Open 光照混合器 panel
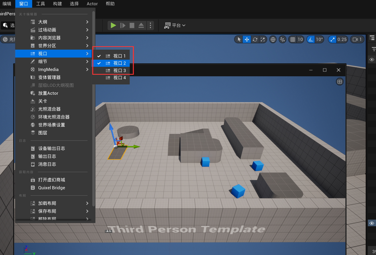The image size is (376, 255). (x=54, y=109)
